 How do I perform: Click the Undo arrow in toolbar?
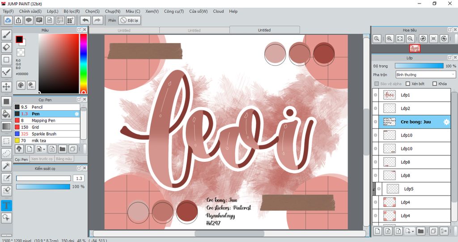tap(85, 21)
